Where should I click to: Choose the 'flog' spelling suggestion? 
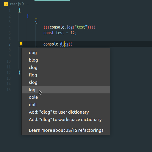[x=66, y=75]
